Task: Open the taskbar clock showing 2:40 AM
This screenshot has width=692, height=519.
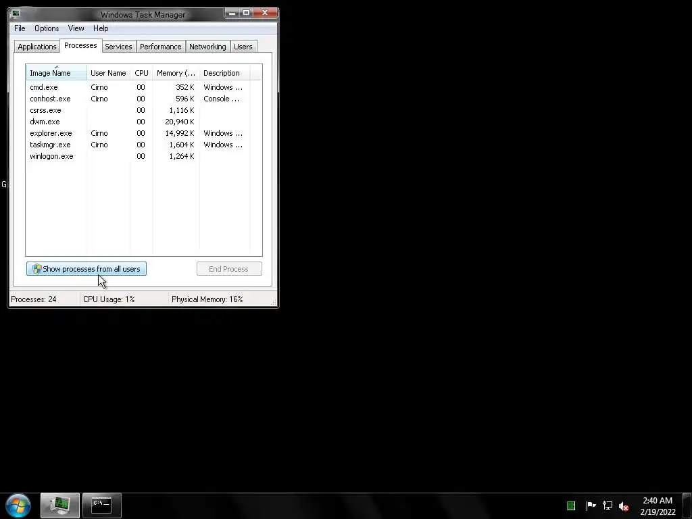Action: click(x=658, y=506)
